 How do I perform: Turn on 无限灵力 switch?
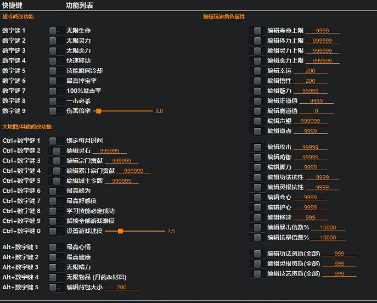tap(56, 41)
